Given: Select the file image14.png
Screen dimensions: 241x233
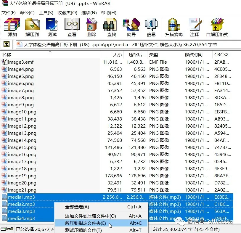Looking at the screenshot, I should 22,140.
